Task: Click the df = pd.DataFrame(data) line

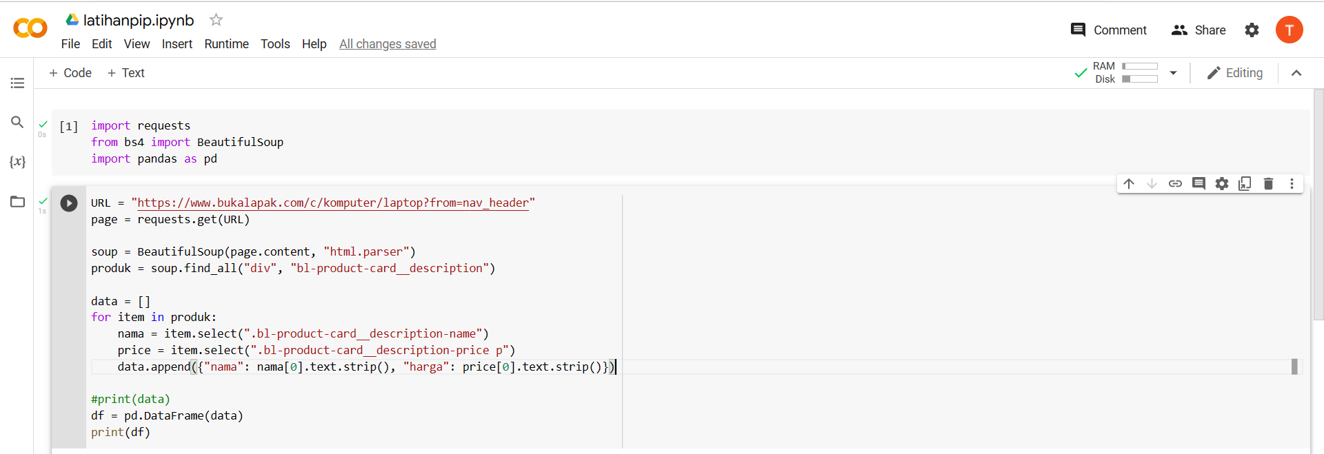Action: 167,416
